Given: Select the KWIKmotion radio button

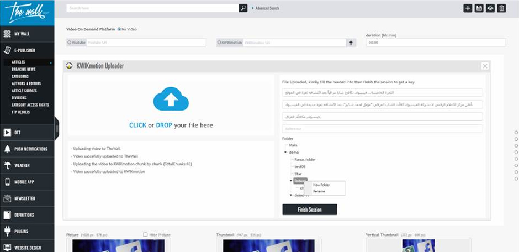Looking at the screenshot, I should click(219, 43).
